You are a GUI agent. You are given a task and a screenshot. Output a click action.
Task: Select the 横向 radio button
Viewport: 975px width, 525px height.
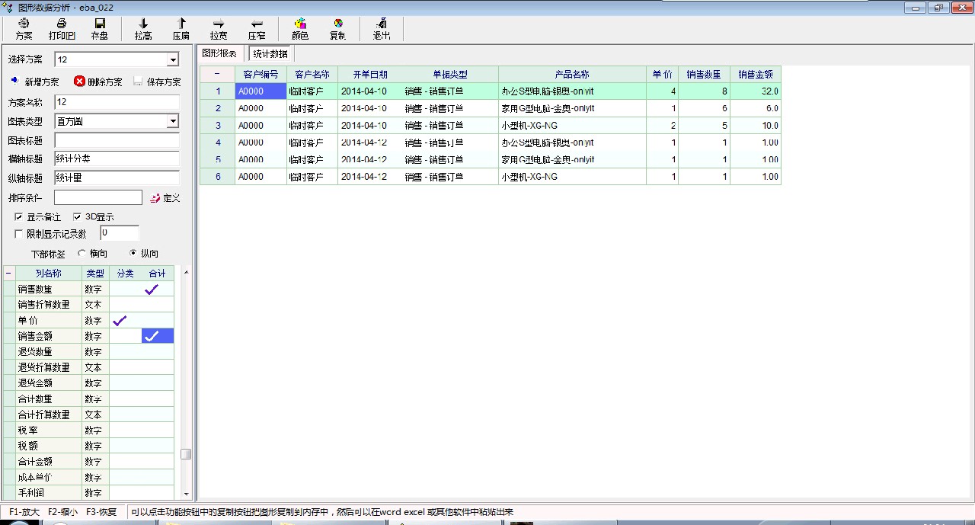(82, 254)
